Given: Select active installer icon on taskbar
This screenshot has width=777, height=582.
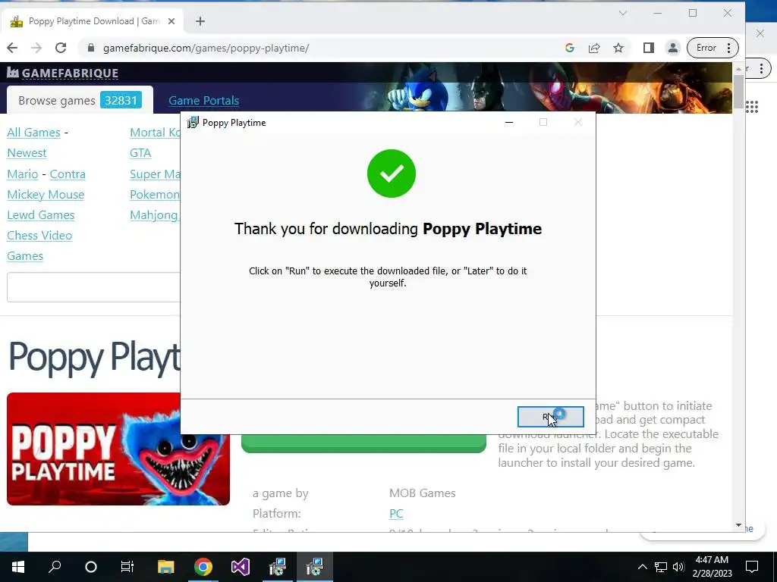Looking at the screenshot, I should (315, 567).
